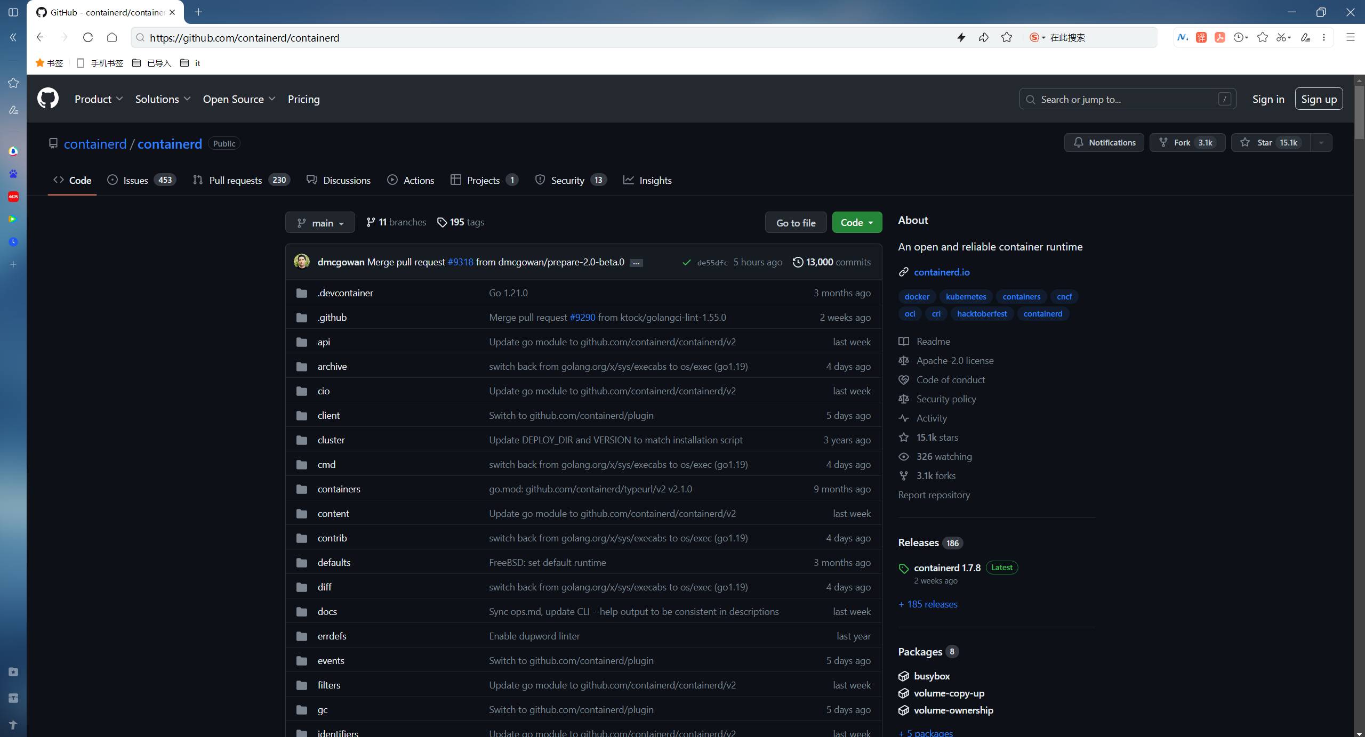Screen dimensions: 1365x737
Task: Click the Search or jump to field
Action: pos(1127,99)
